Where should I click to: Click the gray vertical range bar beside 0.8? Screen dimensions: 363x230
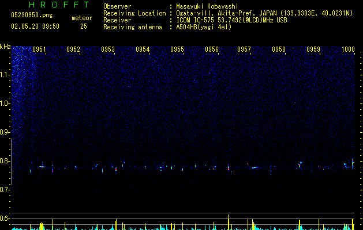point(11,162)
